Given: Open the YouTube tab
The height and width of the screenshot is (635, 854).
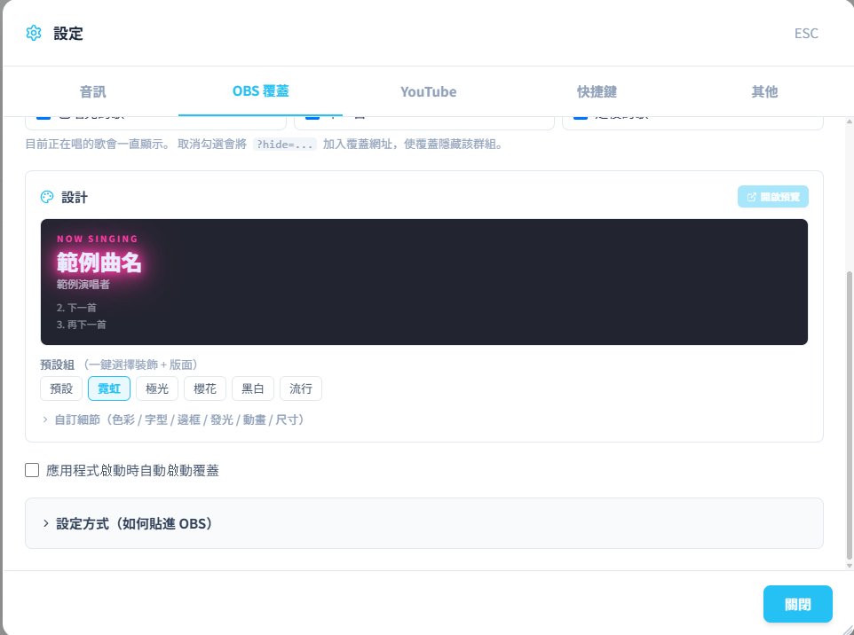Looking at the screenshot, I should [429, 91].
